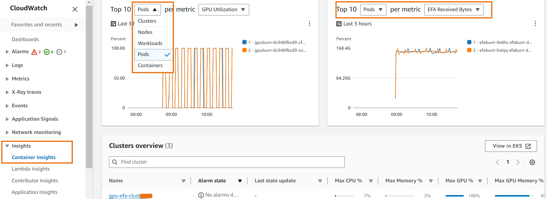
Task: Open EFA Received Bytes metric dropdown
Action: click(454, 10)
